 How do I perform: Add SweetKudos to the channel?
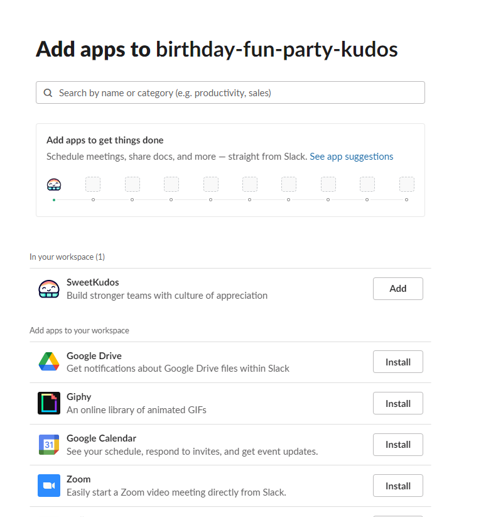(397, 289)
